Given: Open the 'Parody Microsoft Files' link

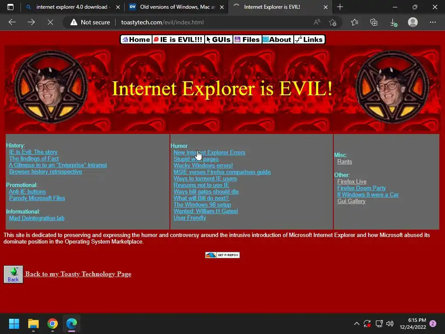Looking at the screenshot, I should pos(37,198).
